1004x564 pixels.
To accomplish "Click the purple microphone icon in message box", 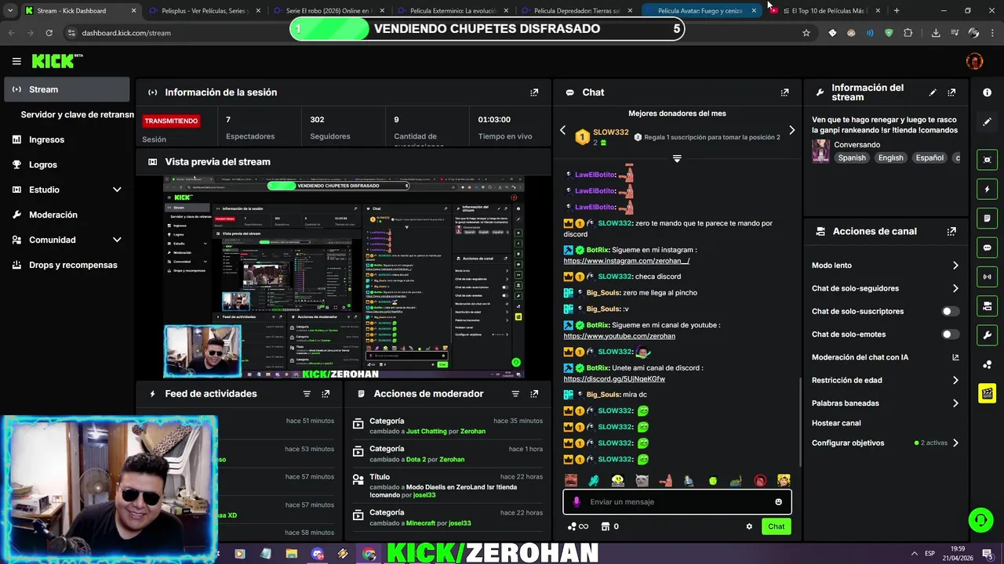I will point(577,502).
